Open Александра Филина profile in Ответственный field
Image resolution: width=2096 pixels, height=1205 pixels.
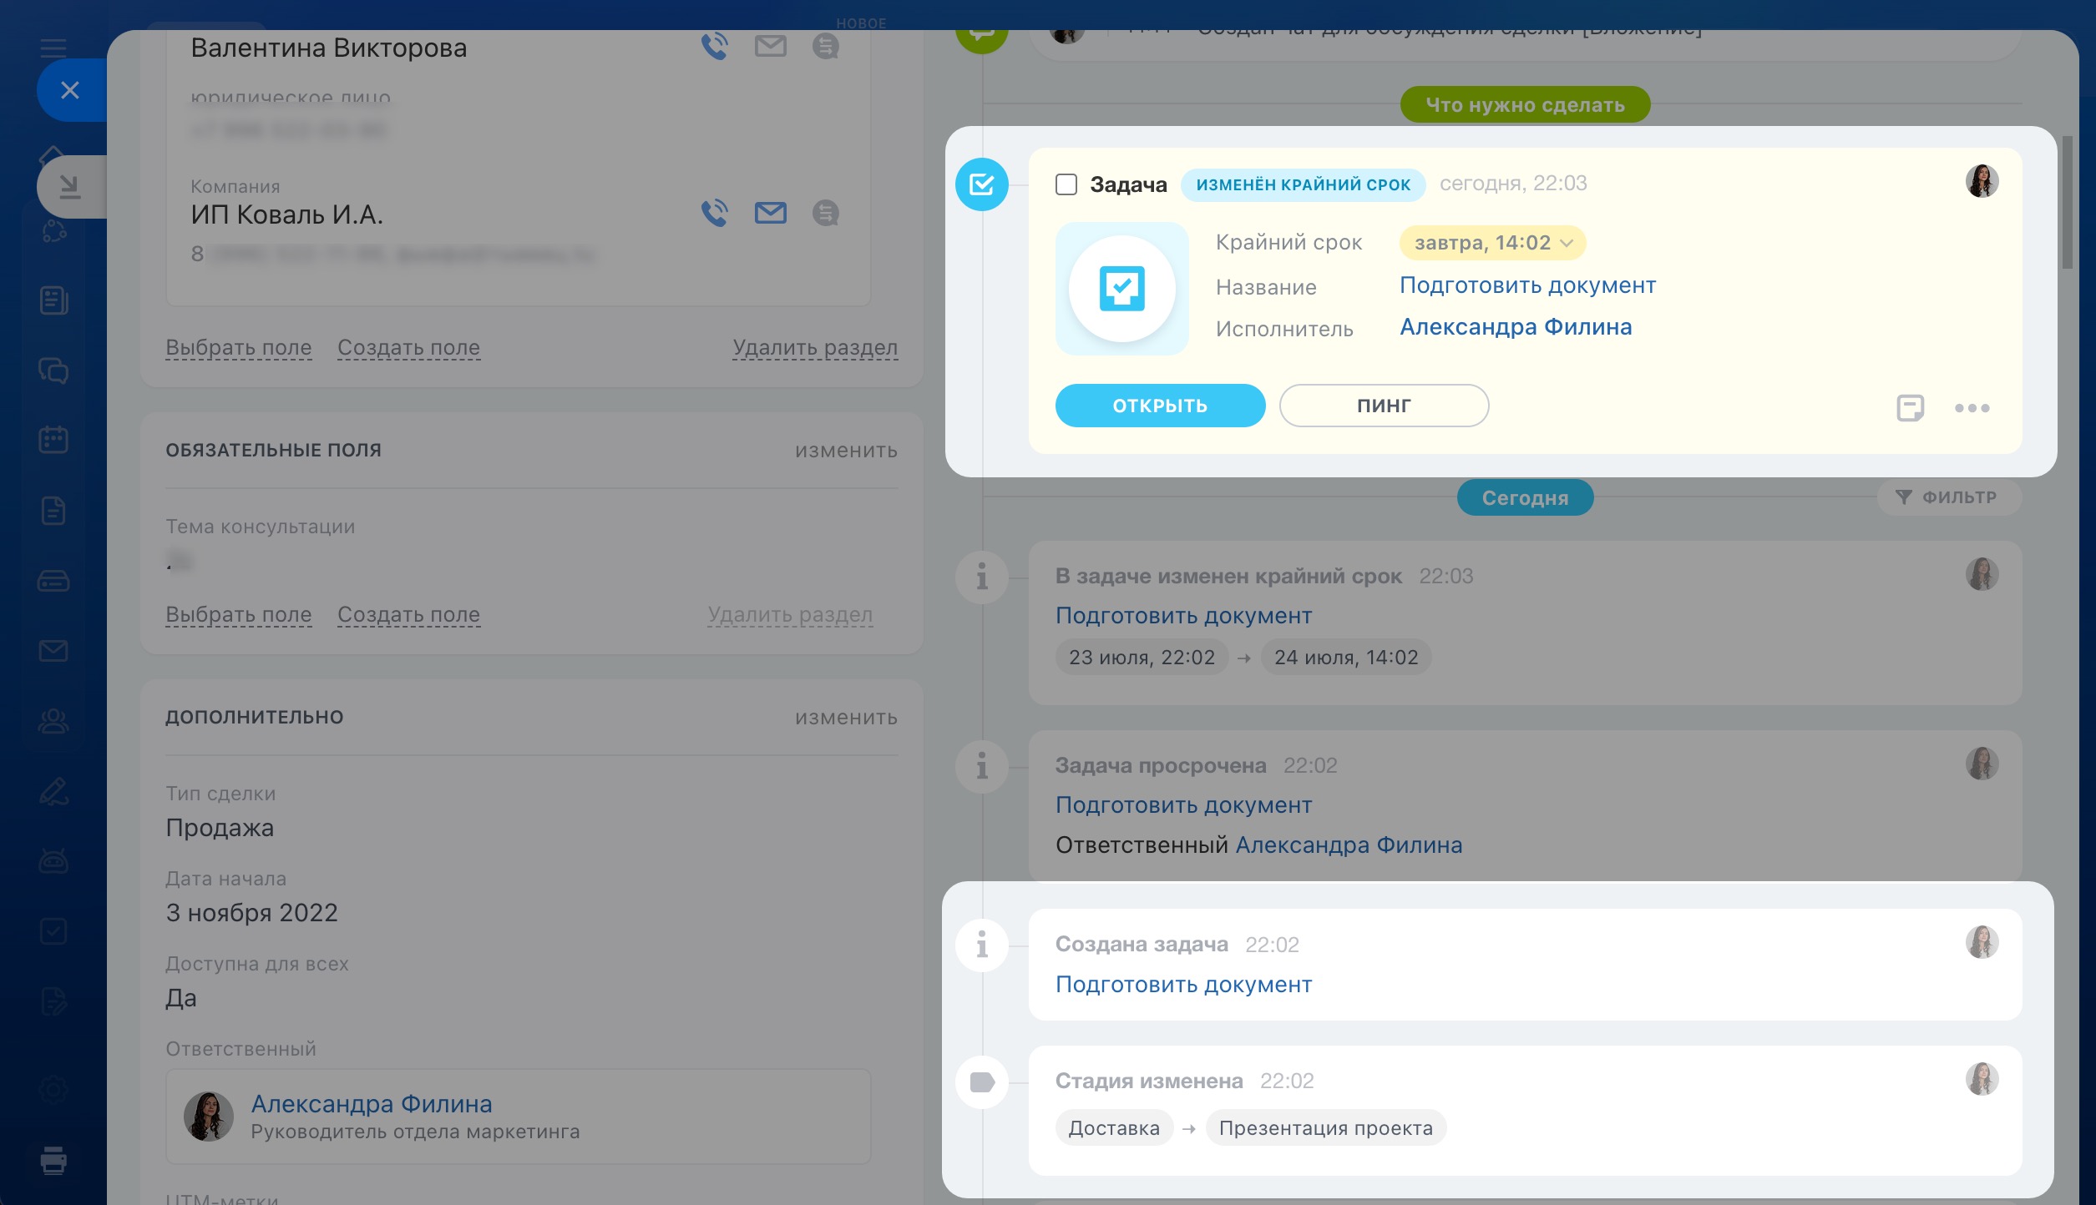click(372, 1104)
